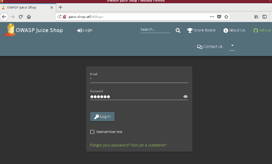Enable the Remember me checkbox
The height and width of the screenshot is (164, 272).
92,132
